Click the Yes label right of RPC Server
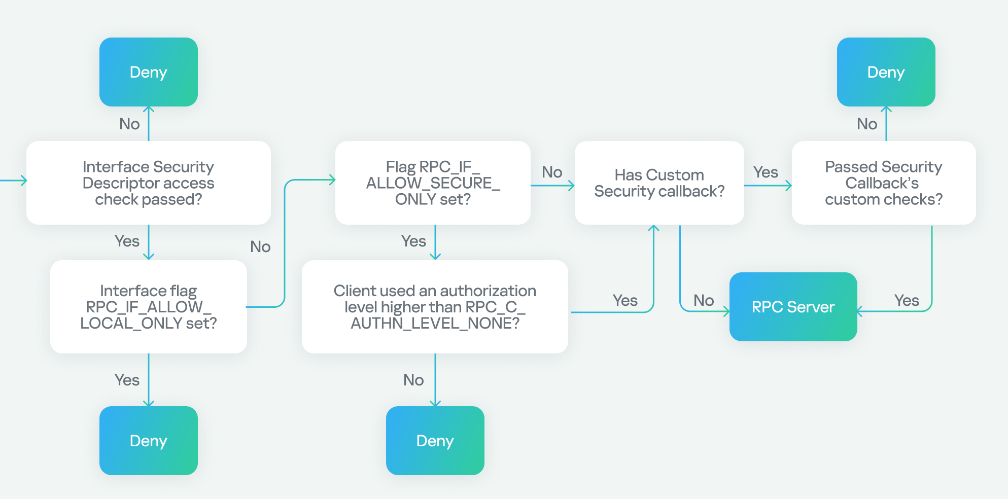 point(907,300)
